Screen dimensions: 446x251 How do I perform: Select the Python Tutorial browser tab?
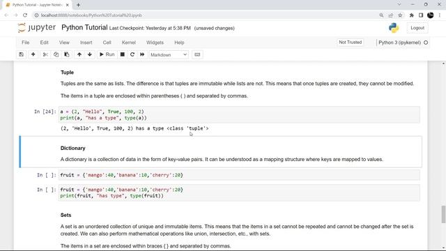coord(37,5)
